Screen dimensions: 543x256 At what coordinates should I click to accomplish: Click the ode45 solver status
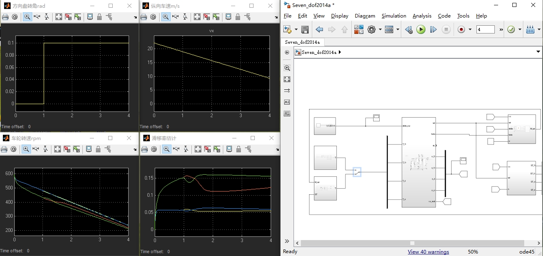click(527, 252)
